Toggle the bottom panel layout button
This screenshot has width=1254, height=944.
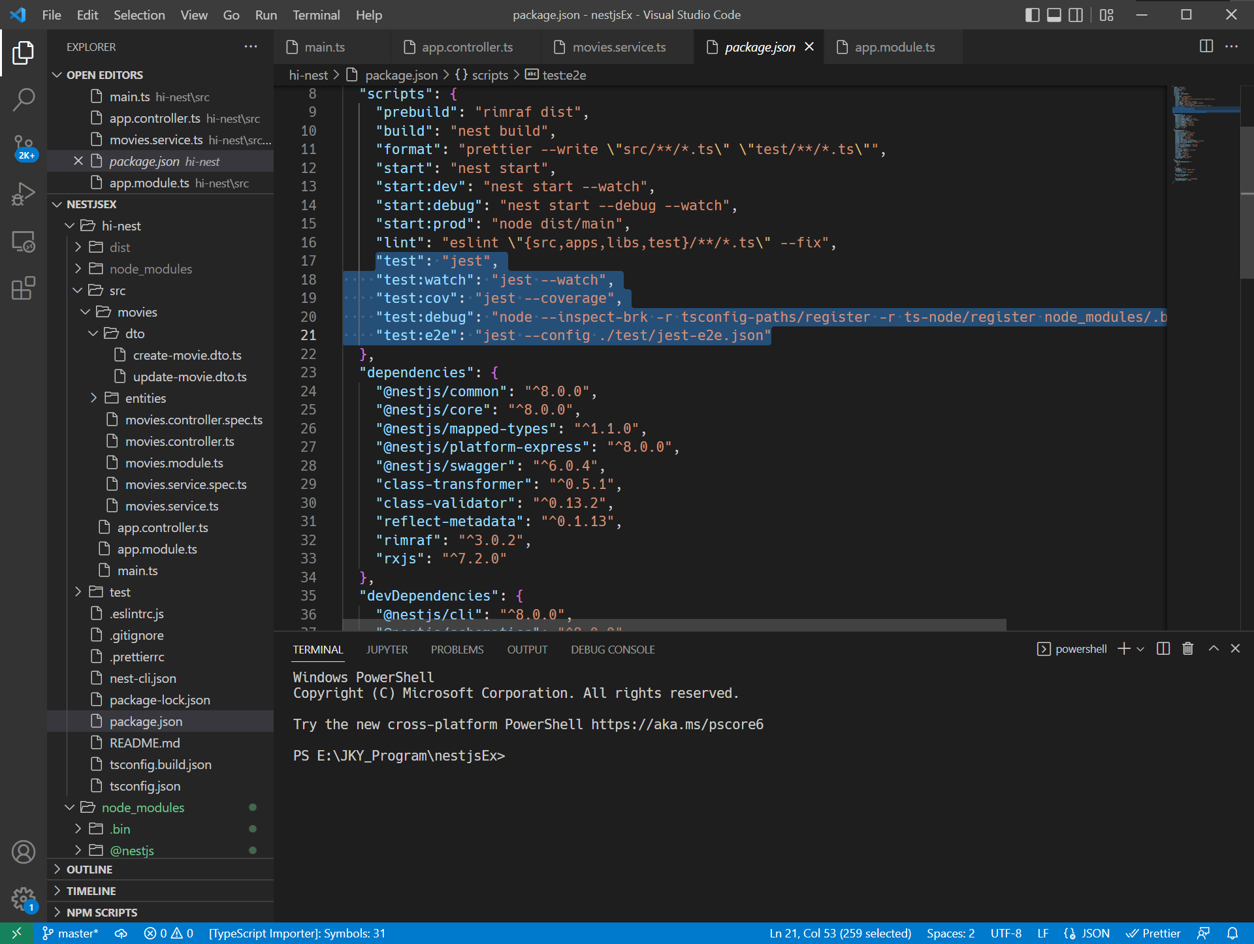[1054, 15]
